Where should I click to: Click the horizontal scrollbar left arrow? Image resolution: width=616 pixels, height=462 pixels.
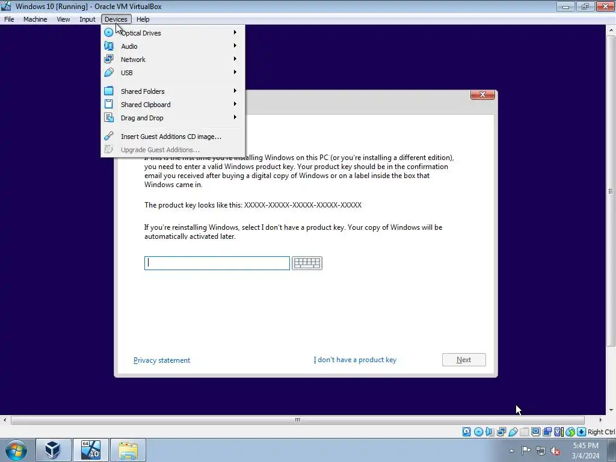[5, 419]
